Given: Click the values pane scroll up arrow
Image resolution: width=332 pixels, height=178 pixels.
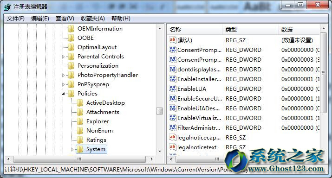Looking at the screenshot, I should coord(324,28).
